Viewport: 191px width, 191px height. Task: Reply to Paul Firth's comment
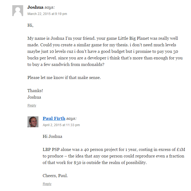point(47,184)
